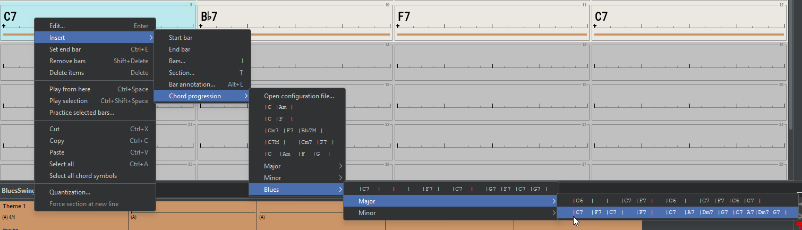The width and height of the screenshot is (802, 230).
Task: Insert the |Cm7 |F7 |Bb7M | progression
Action: coord(294,131)
